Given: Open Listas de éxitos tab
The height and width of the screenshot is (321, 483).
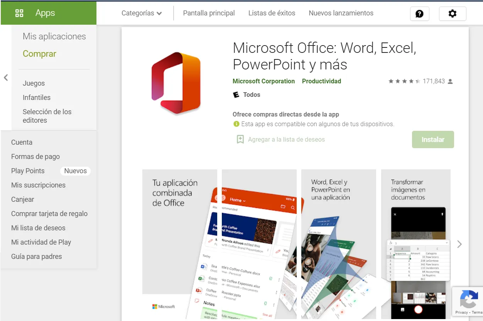Looking at the screenshot, I should (272, 13).
